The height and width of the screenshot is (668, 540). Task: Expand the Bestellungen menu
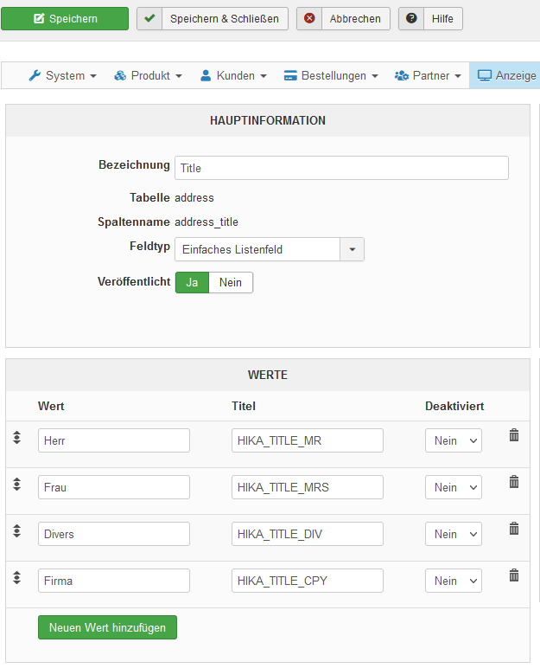[331, 76]
